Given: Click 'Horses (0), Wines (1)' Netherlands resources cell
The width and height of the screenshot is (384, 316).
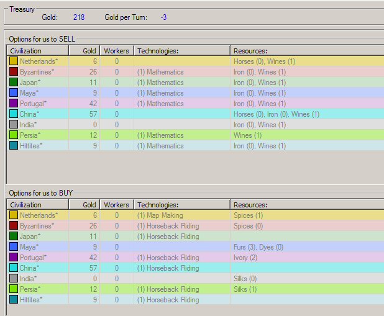Looking at the screenshot, I should 265,61.
